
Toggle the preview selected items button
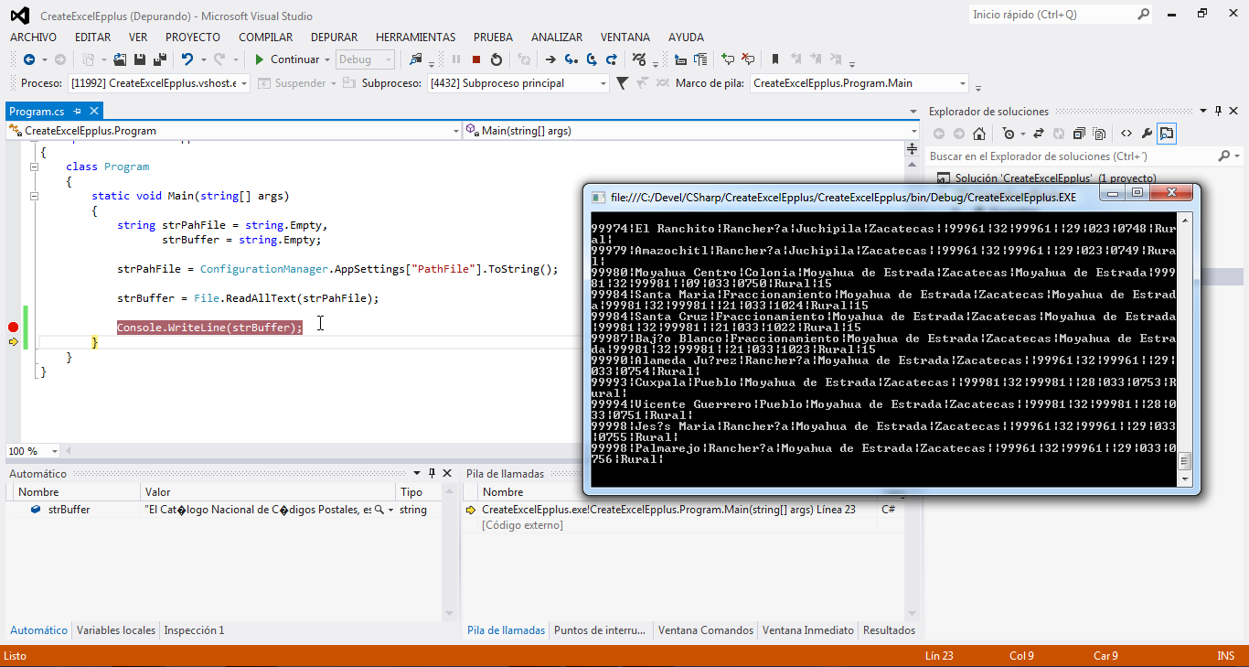click(x=1167, y=134)
